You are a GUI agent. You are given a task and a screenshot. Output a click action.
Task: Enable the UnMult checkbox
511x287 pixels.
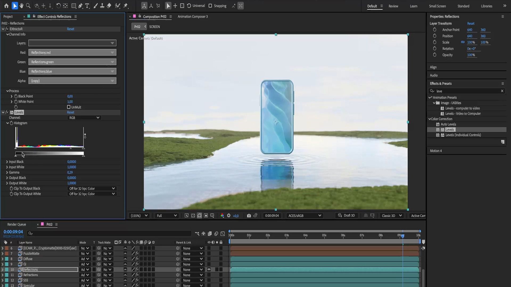(x=69, y=107)
